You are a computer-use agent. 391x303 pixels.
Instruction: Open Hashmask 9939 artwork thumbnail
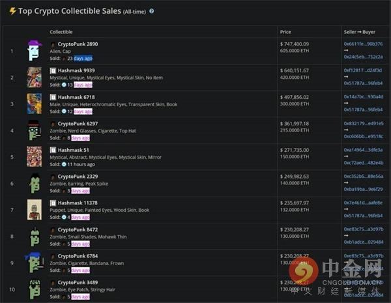(35, 78)
